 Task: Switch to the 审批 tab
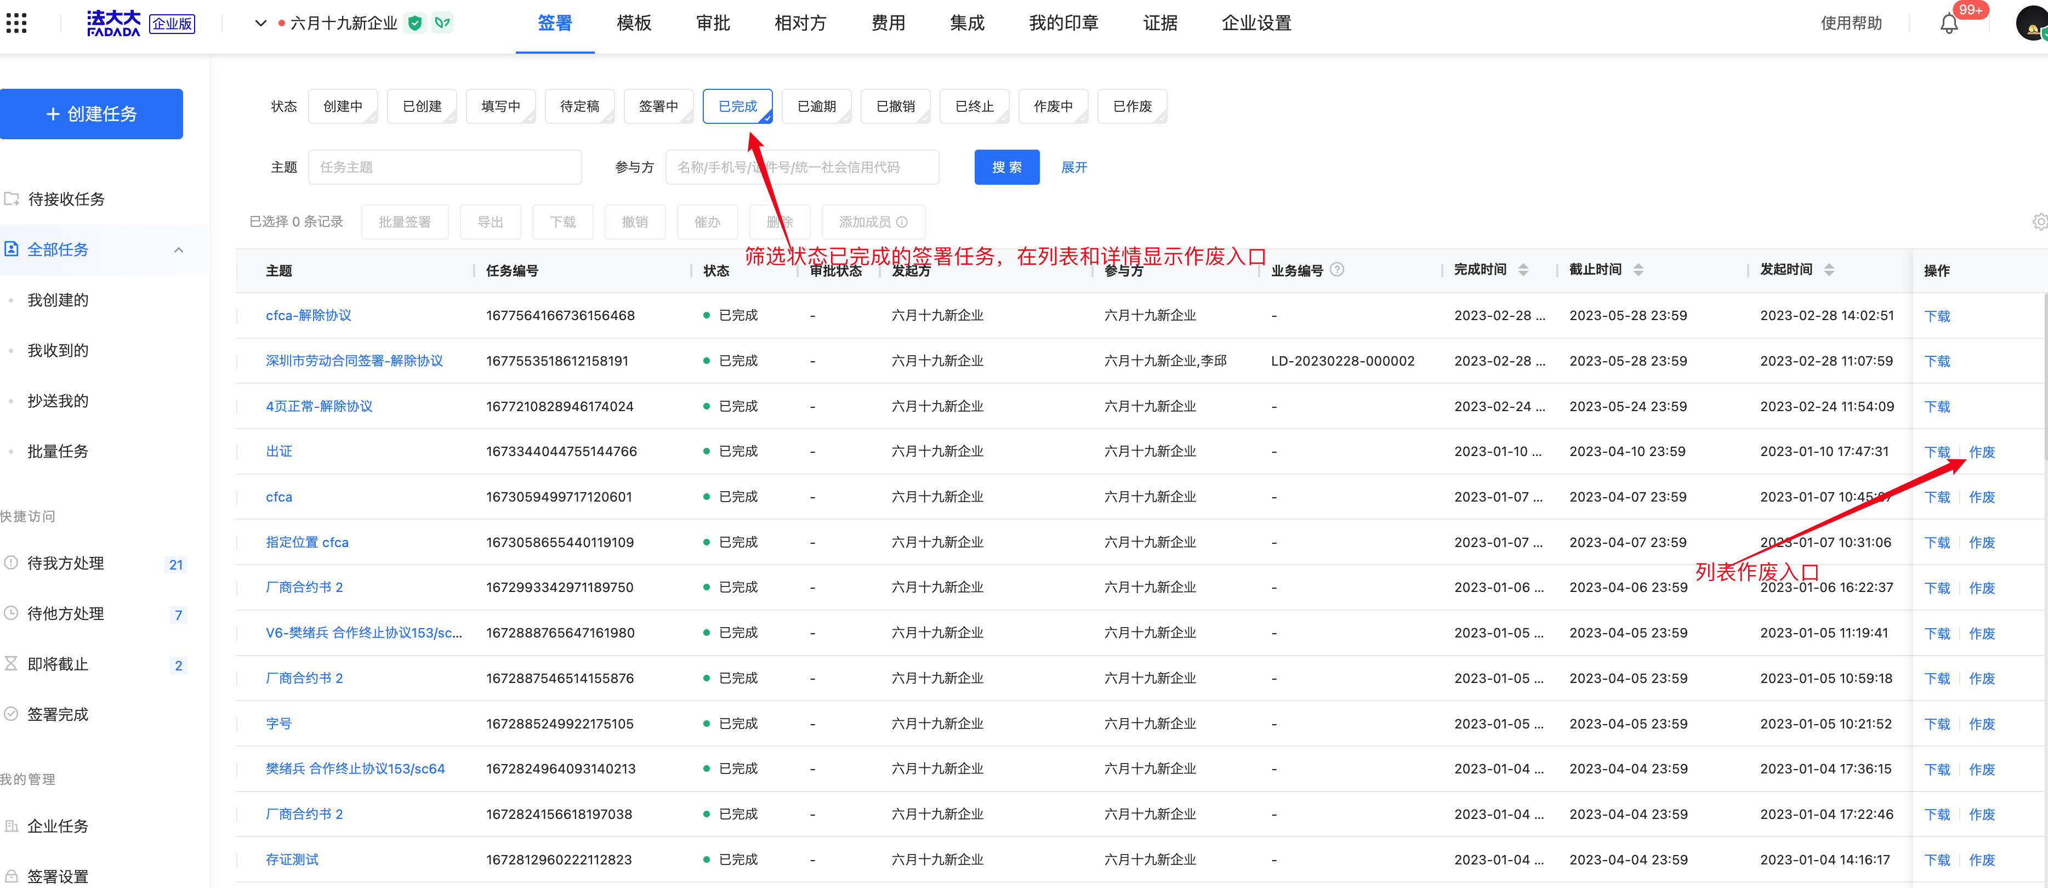712,23
